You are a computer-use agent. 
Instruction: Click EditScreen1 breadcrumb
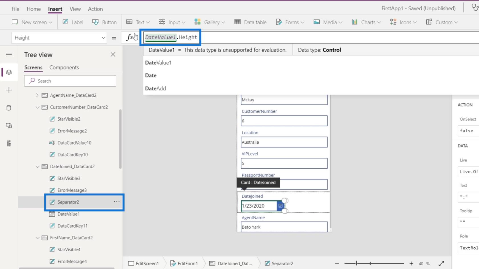pos(143,264)
